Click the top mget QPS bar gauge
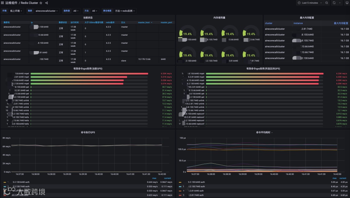Viewport: 350px width, 198px height. click(89, 73)
